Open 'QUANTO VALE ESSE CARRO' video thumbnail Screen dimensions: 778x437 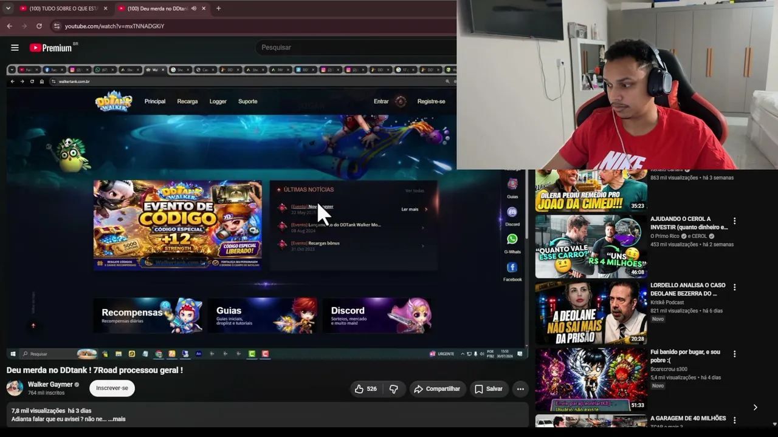[591, 246]
